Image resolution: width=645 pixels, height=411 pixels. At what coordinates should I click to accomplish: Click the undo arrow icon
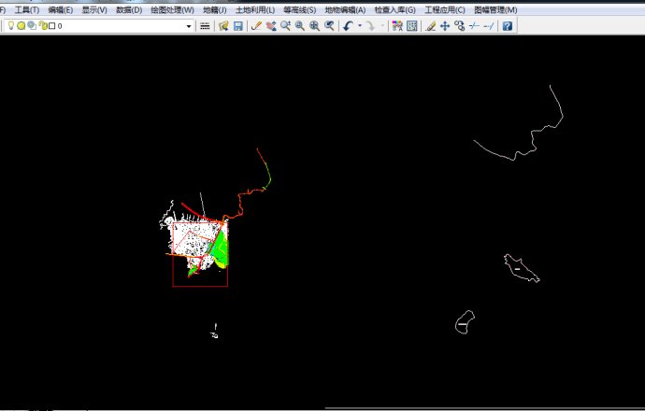pos(348,26)
